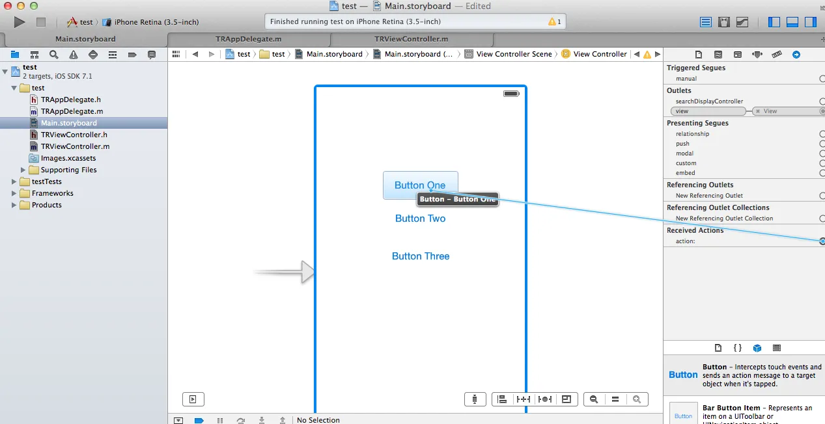Click iPhone Retina destination in scheme selector
This screenshot has width=825, height=424.
point(150,22)
